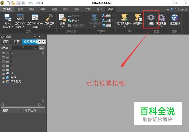
Task: Select the G: drive in tree
Action: 12,69
